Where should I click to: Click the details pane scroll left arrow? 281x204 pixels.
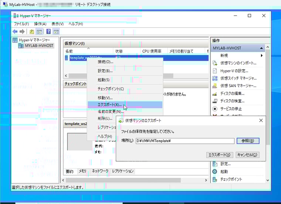coord(63,180)
